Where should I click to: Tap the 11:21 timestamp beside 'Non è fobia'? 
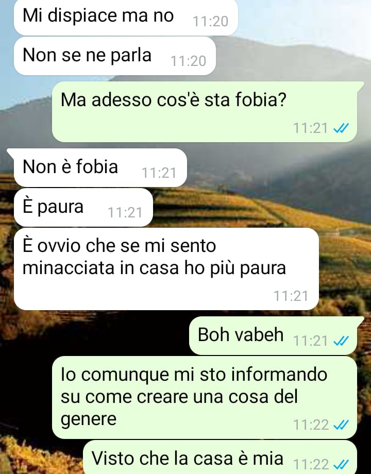pyautogui.click(x=159, y=173)
